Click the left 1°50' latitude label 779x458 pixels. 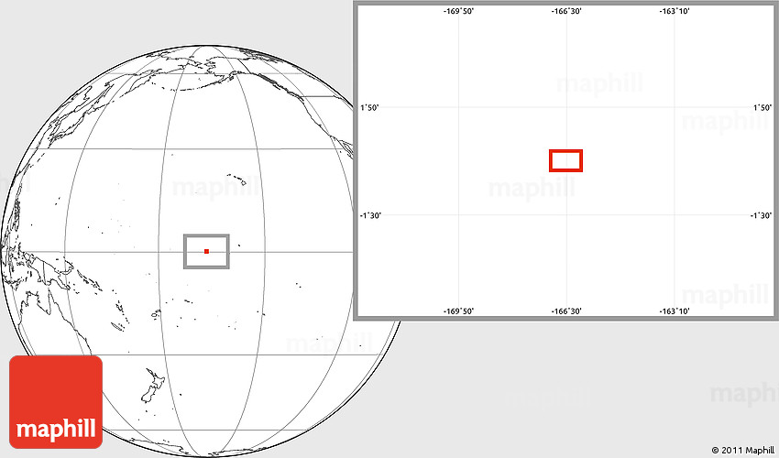368,108
